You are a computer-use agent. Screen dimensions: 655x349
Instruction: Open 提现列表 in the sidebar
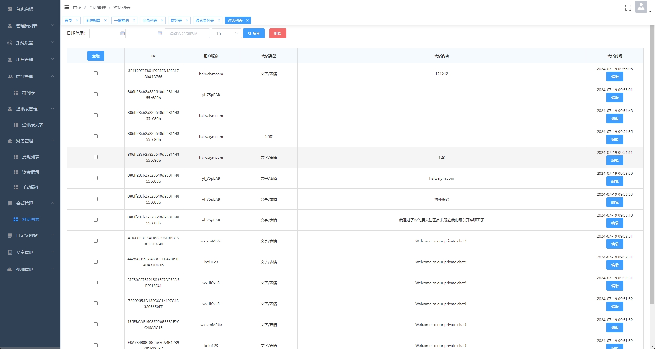tap(31, 157)
